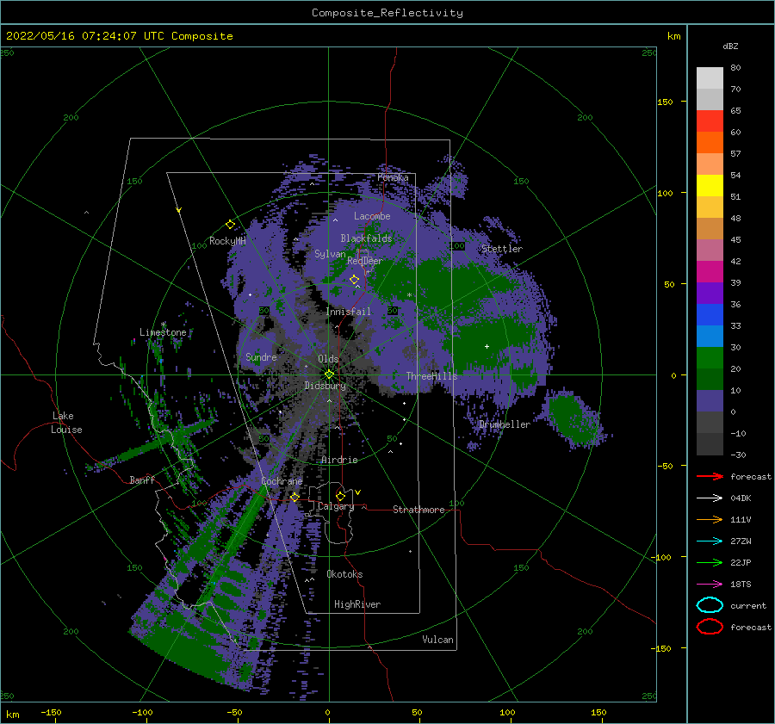Click the red forecast oval icon

[710, 627]
